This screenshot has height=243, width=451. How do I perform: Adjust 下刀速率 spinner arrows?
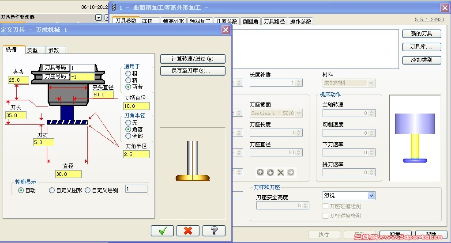[x=371, y=152]
